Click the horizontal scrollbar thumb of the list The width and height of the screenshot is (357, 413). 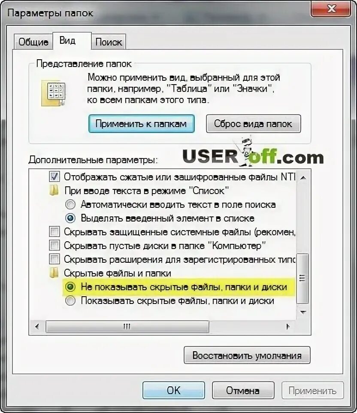coord(127,327)
